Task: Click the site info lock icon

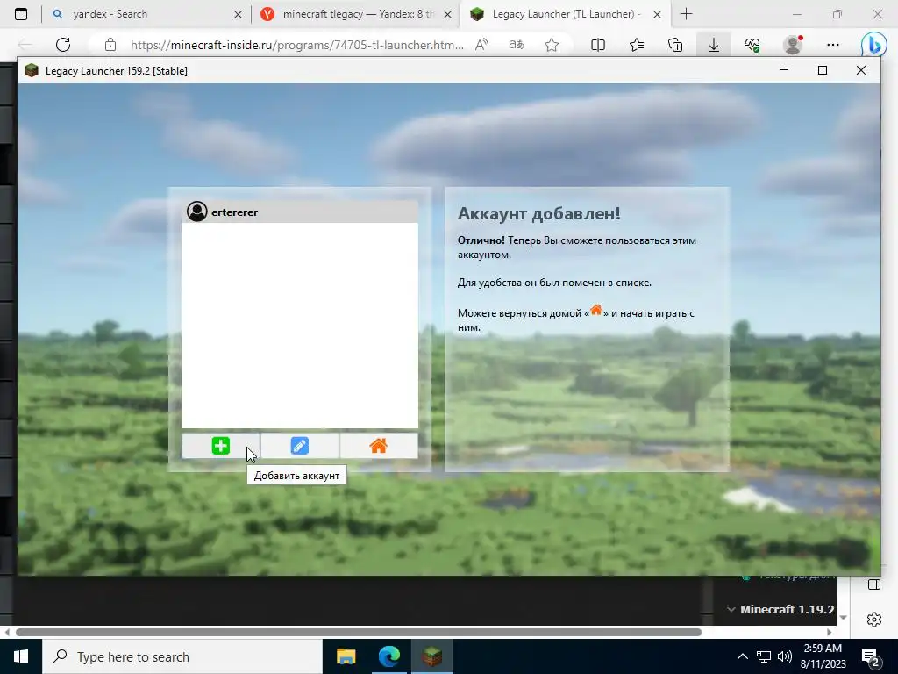Action: pyautogui.click(x=110, y=45)
